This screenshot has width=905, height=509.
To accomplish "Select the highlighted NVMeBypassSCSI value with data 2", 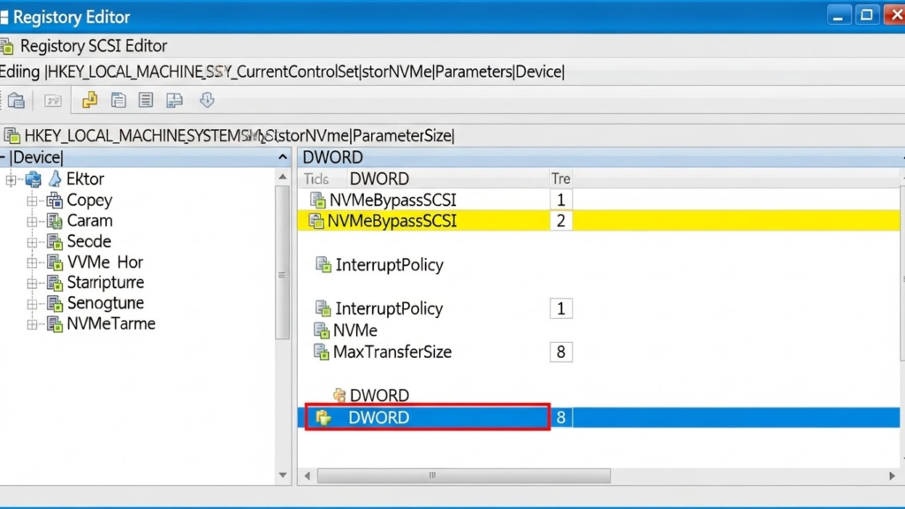I will [389, 220].
